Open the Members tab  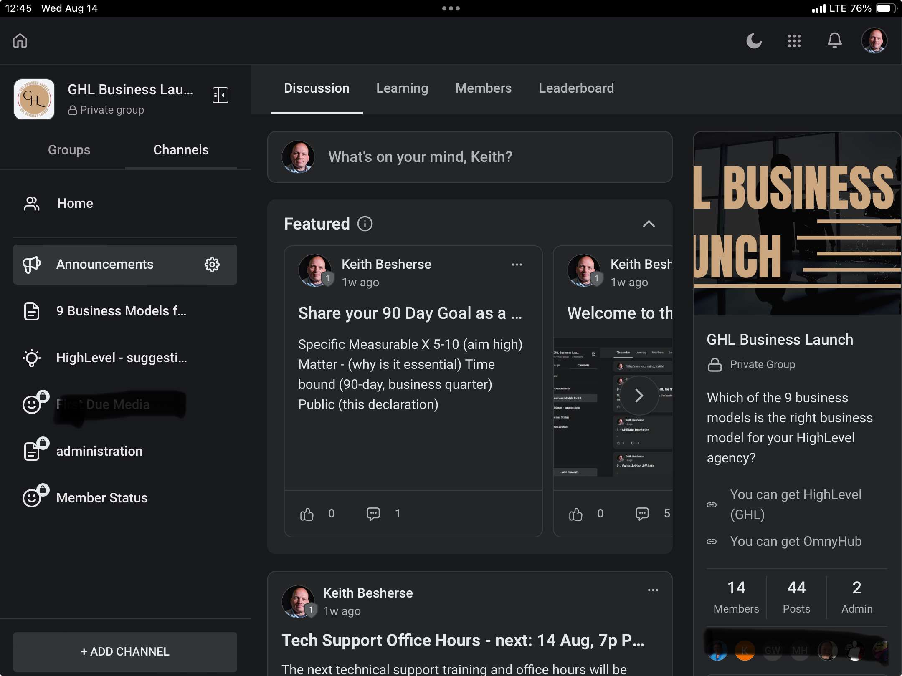click(483, 88)
